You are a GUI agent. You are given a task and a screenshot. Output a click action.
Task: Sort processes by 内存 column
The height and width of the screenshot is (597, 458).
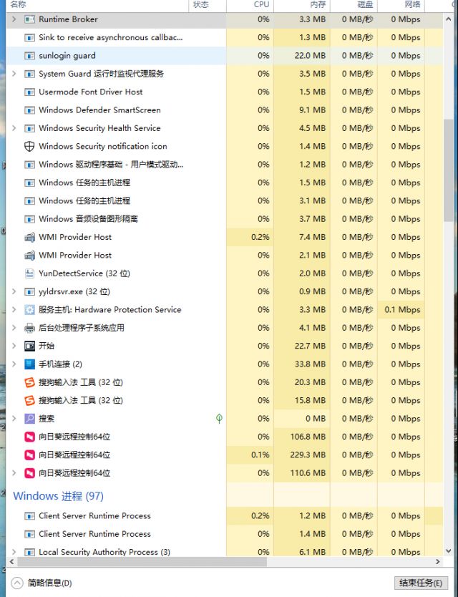(x=302, y=5)
